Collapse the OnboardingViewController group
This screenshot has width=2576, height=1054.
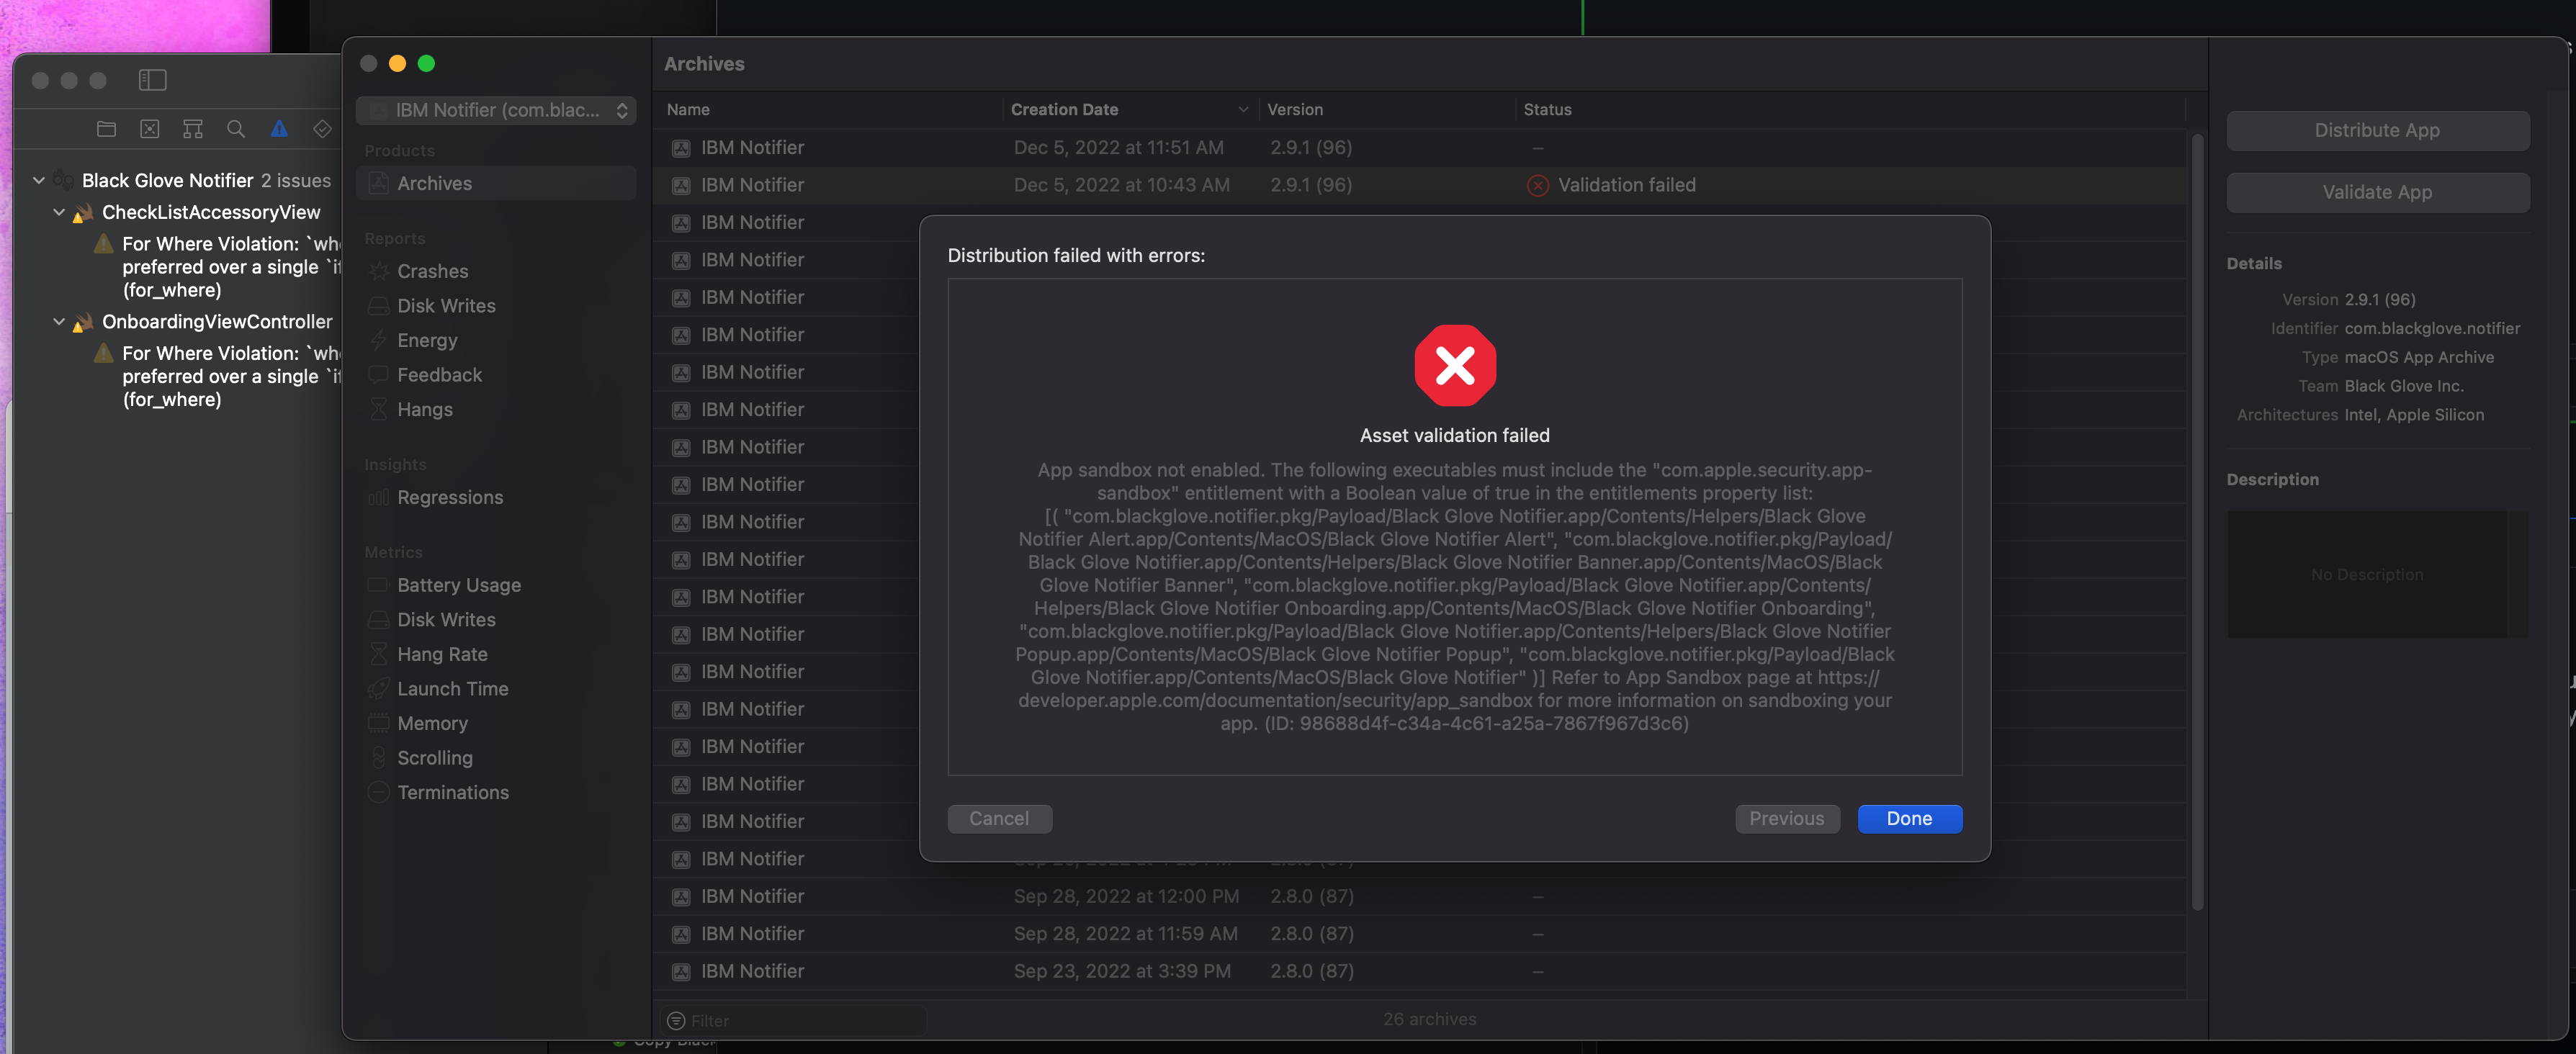[x=59, y=321]
